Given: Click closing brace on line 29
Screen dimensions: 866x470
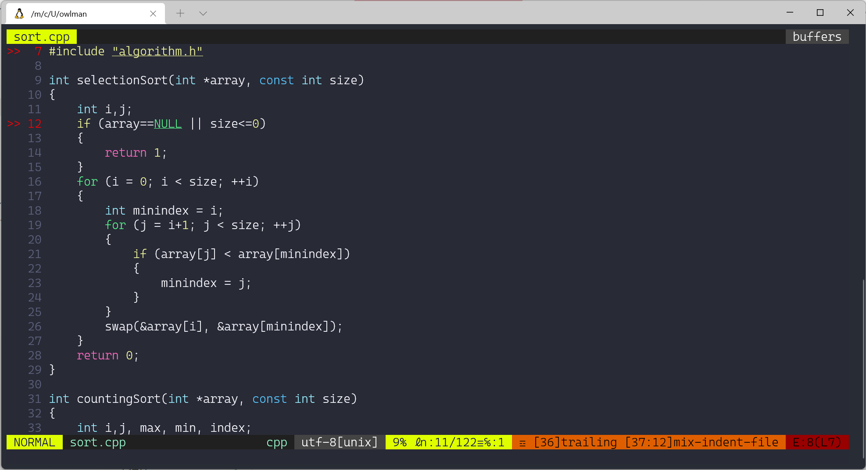Looking at the screenshot, I should [52, 370].
